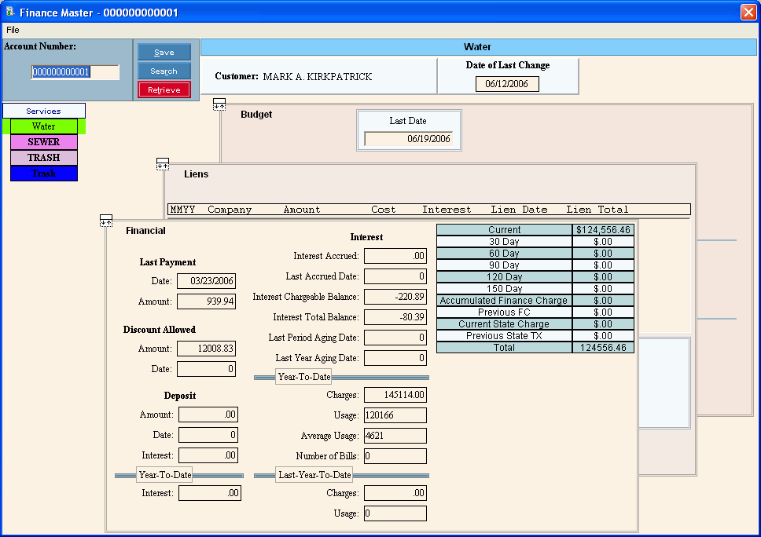Click the red Retrieve button
The height and width of the screenshot is (537, 761).
[164, 89]
